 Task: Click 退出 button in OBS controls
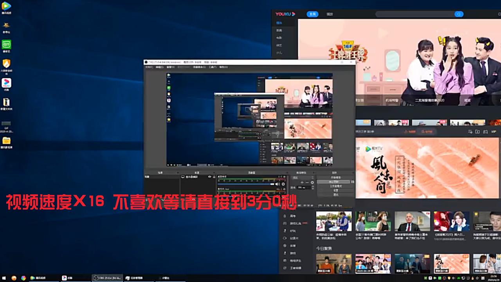(335, 194)
